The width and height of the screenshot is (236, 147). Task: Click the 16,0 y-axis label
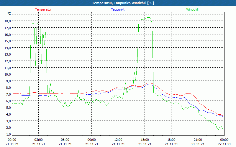coord(8,34)
